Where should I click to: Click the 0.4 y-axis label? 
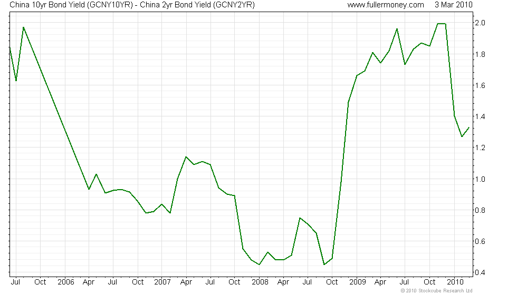[480, 273]
